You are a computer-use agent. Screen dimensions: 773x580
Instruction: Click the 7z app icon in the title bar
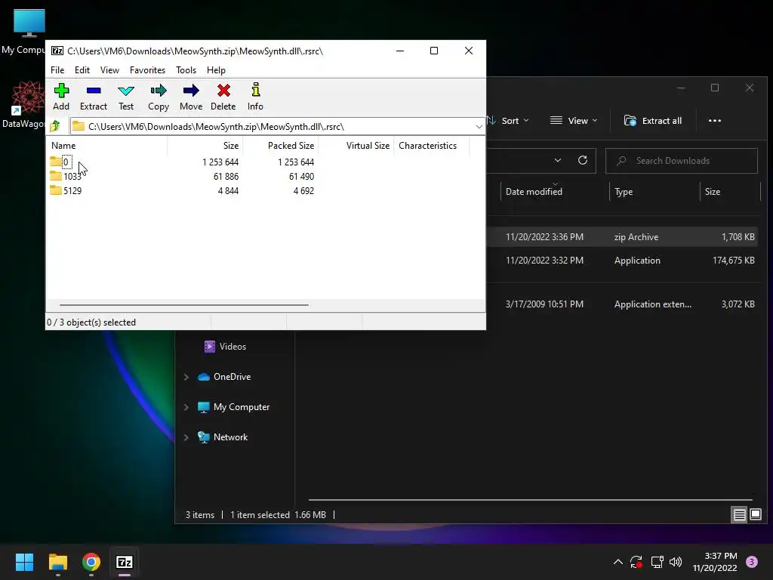[57, 51]
